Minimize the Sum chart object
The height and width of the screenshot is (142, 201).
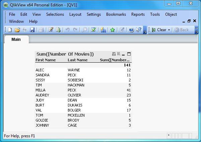pyautogui.click(x=123, y=55)
